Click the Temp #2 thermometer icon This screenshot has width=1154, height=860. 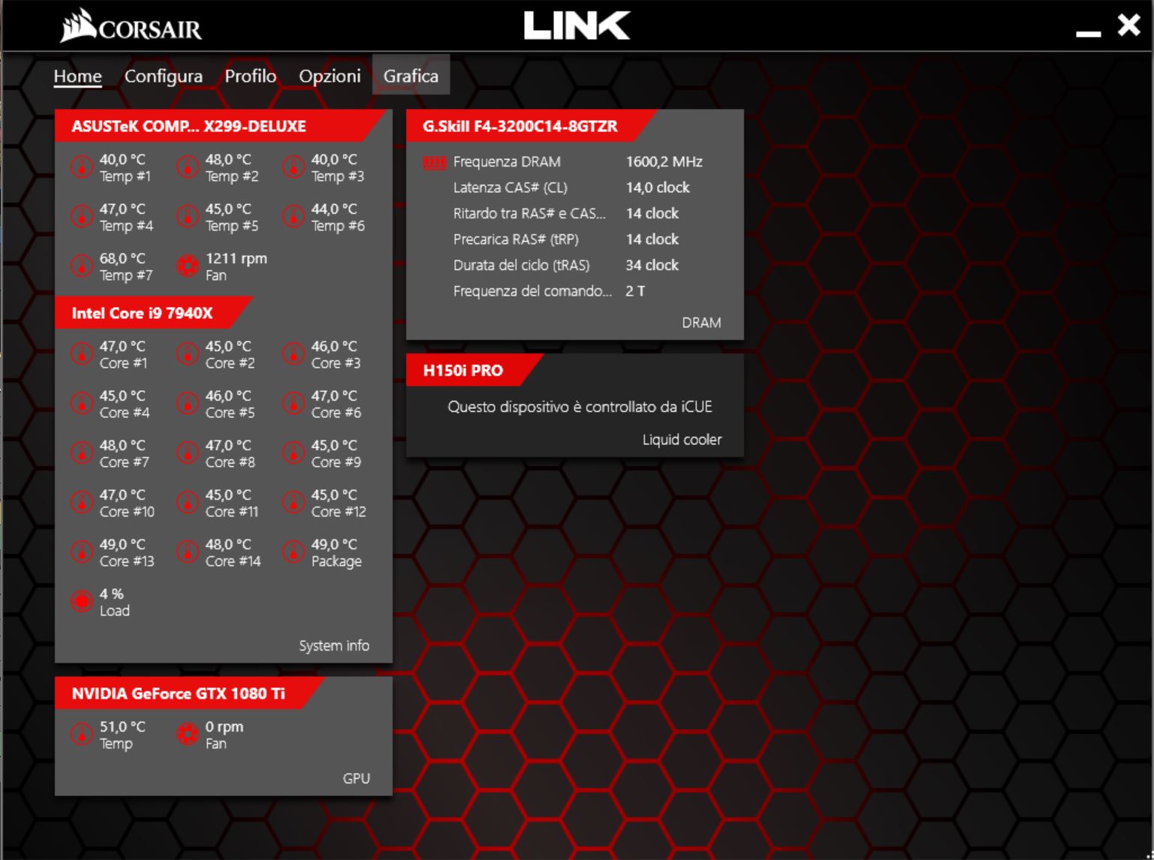click(x=187, y=167)
